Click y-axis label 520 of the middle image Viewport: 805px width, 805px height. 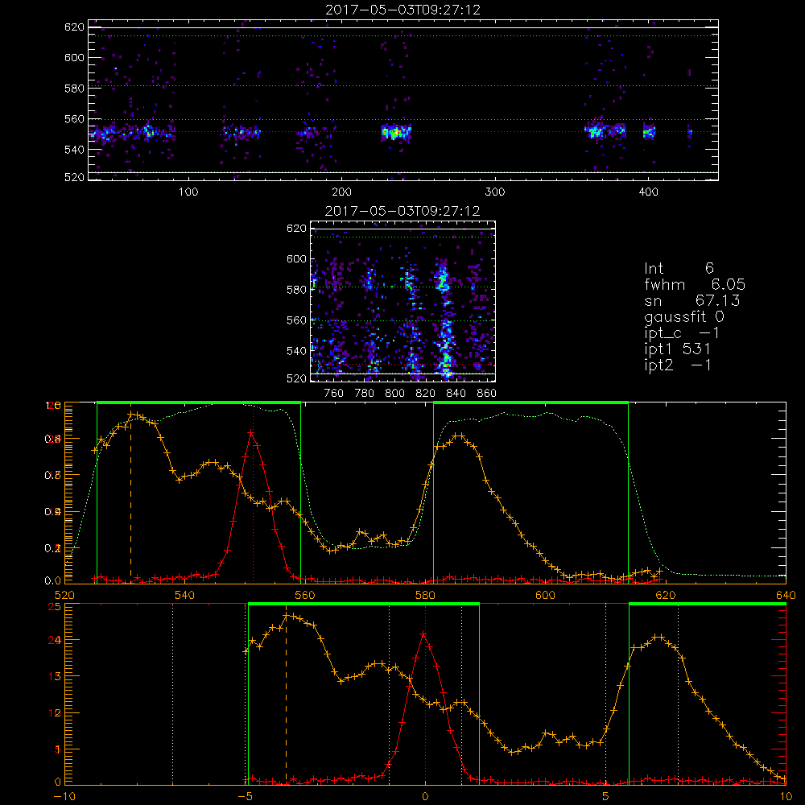296,378
